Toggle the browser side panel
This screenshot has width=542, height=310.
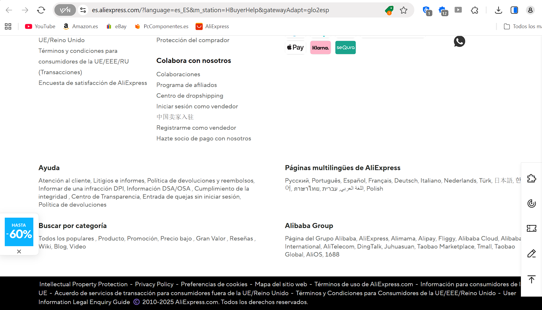tap(514, 10)
